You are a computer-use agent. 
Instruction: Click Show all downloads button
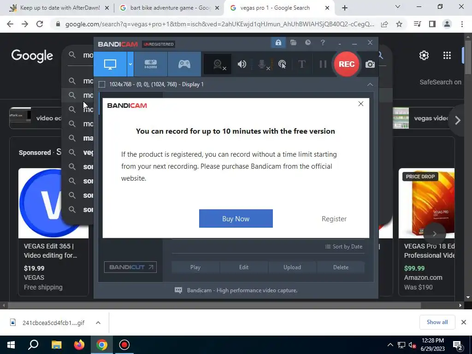pos(437,322)
